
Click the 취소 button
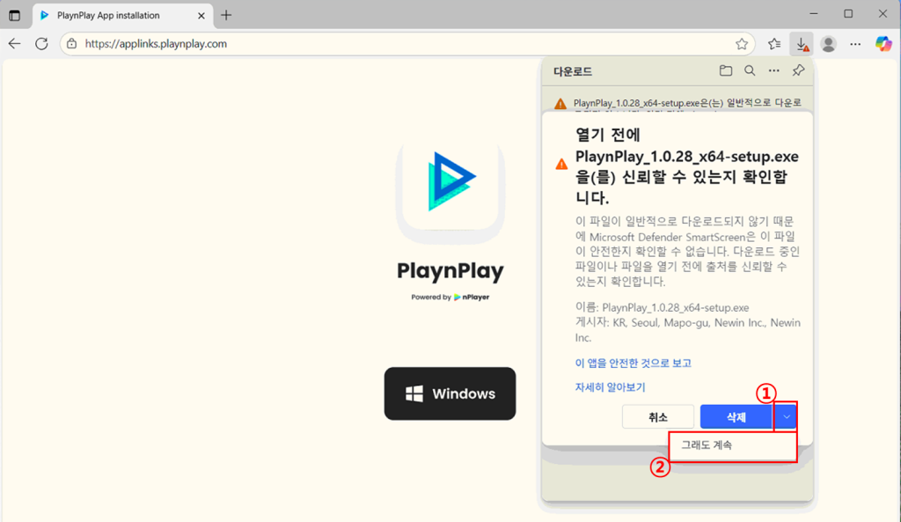pos(657,417)
